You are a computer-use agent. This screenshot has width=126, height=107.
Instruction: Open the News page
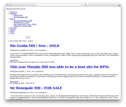point(12,31)
